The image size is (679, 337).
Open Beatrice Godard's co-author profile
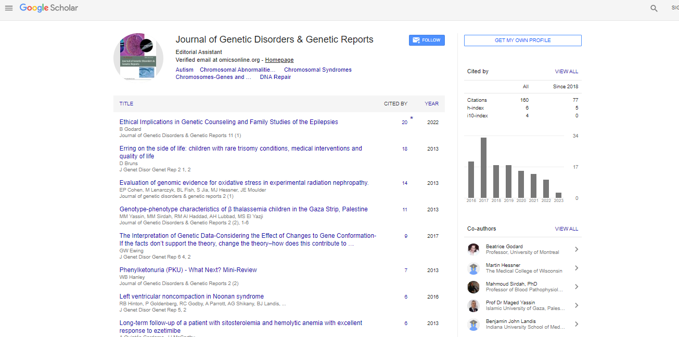504,247
